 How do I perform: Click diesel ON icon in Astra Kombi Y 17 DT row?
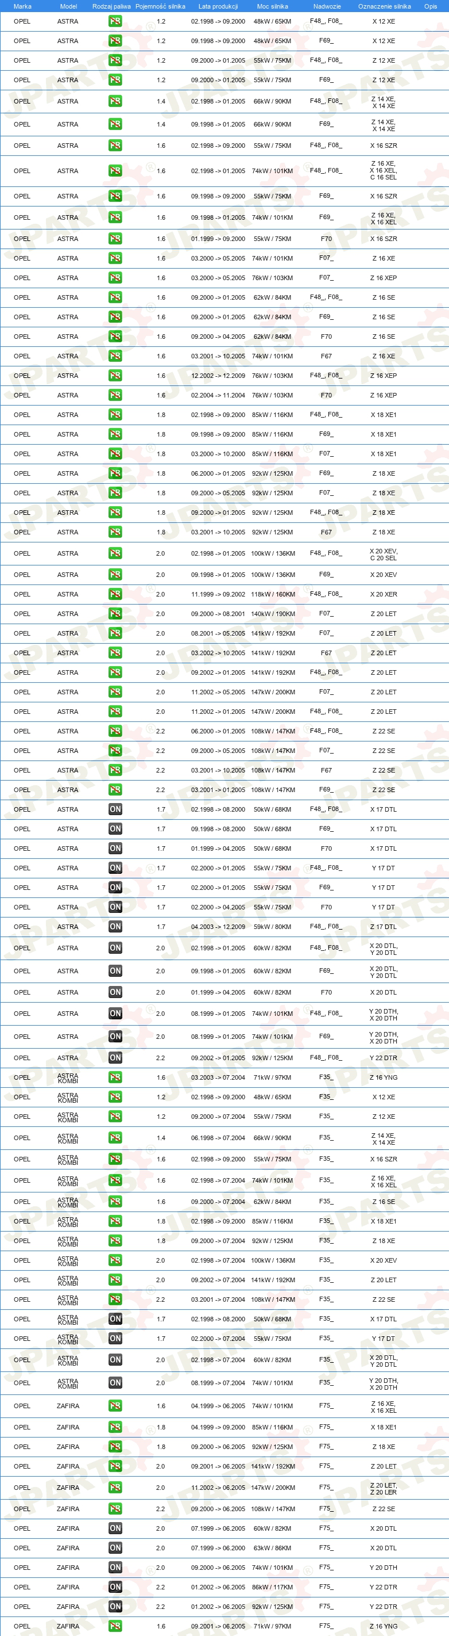click(x=115, y=1338)
